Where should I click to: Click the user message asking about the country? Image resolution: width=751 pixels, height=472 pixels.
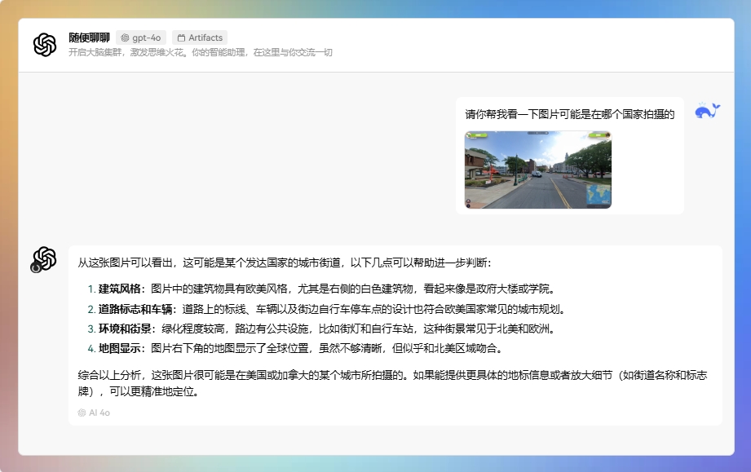(569, 114)
